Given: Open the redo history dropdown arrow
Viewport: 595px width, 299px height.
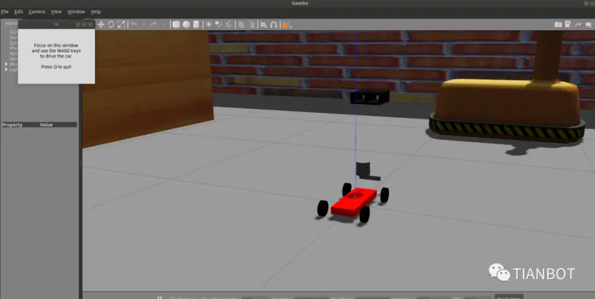Looking at the screenshot, I should tap(164, 25).
